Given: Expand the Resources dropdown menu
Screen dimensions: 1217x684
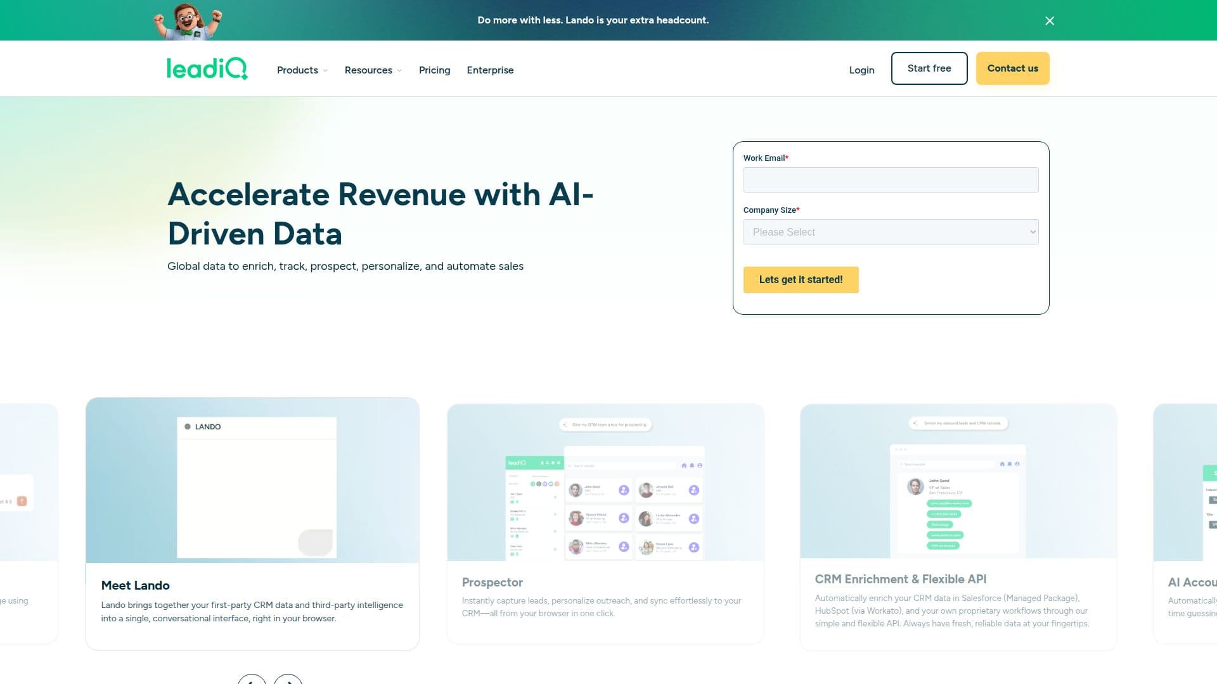Looking at the screenshot, I should pyautogui.click(x=373, y=70).
